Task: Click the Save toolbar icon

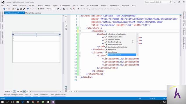Action: pyautogui.click(x=21, y=9)
